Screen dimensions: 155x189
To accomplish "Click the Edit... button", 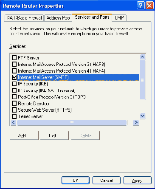I will [54, 135].
